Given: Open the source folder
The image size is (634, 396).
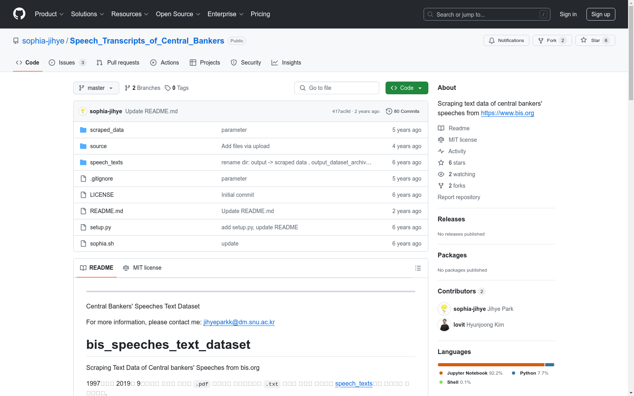Looking at the screenshot, I should pos(98,146).
